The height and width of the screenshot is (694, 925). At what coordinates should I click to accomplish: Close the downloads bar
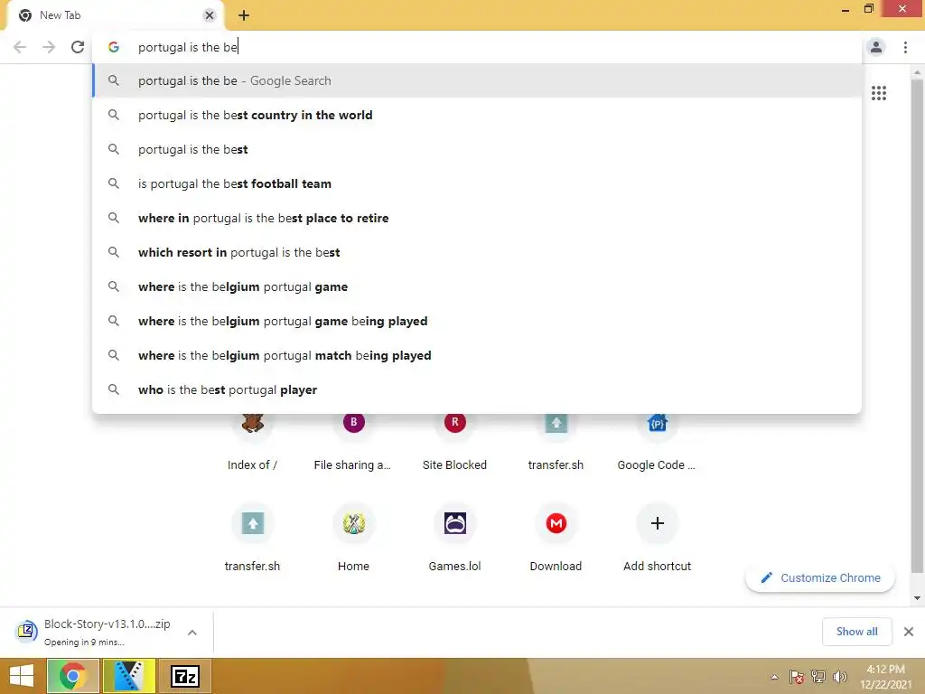tap(909, 632)
